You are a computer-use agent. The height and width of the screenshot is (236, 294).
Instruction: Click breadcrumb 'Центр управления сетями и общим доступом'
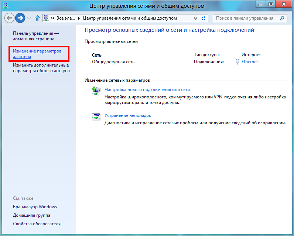130,18
